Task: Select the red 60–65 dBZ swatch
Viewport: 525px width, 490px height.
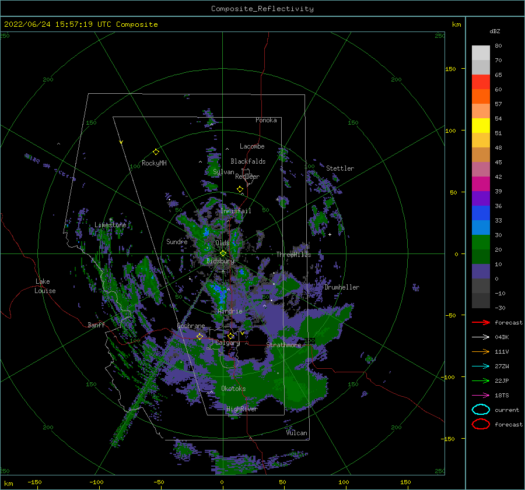Action: [481, 82]
